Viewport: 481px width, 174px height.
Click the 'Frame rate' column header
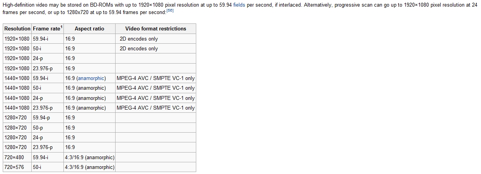46,28
